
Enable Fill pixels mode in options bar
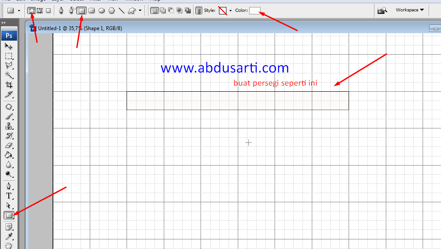pos(48,10)
